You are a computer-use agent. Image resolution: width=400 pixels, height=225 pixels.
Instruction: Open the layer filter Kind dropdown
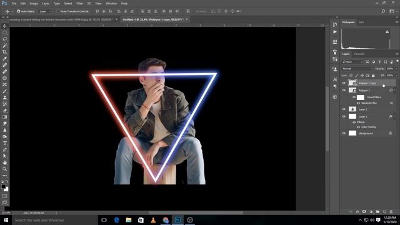tap(352, 62)
